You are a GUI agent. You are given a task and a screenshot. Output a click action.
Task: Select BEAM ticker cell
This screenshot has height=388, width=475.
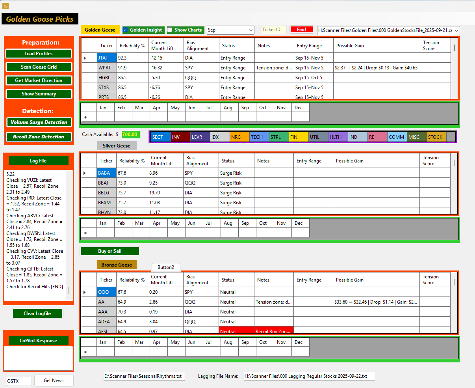click(106, 203)
